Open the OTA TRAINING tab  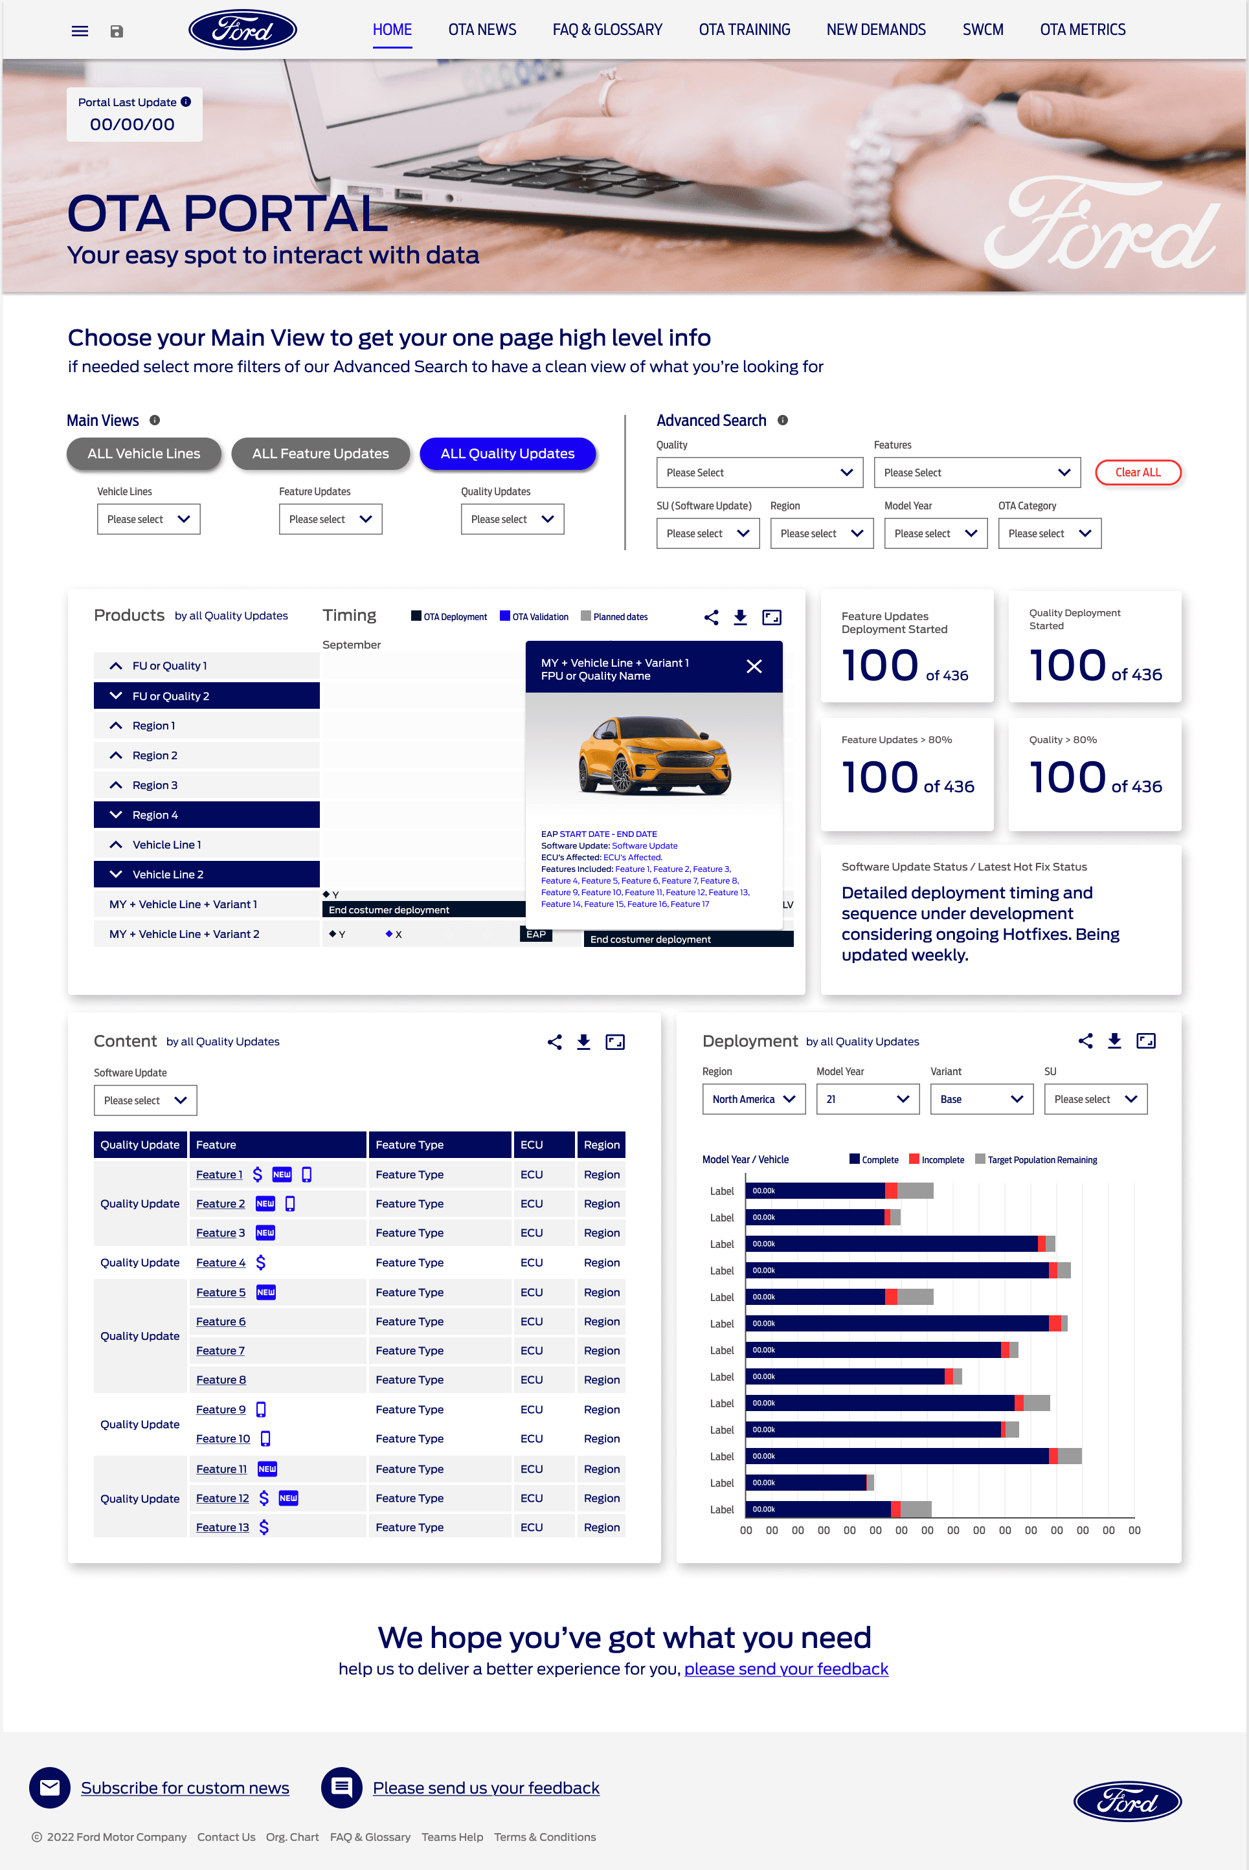(x=745, y=30)
